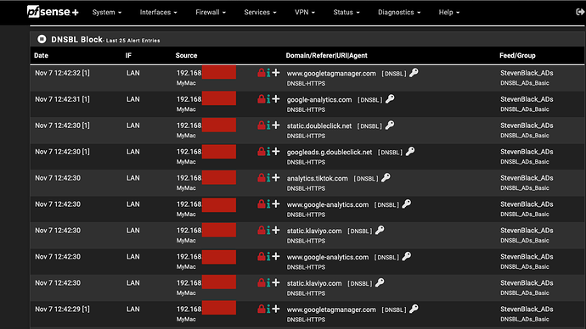Open the Help dropdown menu
This screenshot has height=329, width=586.
pyautogui.click(x=449, y=13)
